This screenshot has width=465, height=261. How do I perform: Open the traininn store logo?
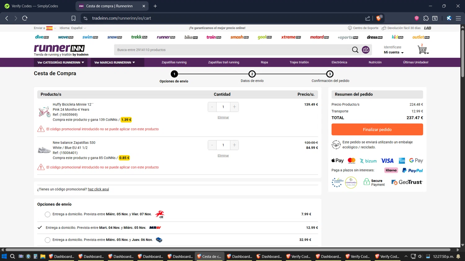point(214,37)
